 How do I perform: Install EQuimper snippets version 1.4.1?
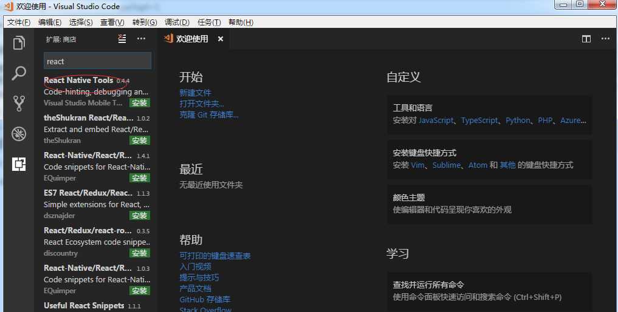point(140,178)
